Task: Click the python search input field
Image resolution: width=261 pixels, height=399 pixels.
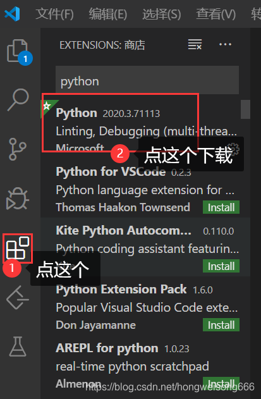Action: [147, 80]
